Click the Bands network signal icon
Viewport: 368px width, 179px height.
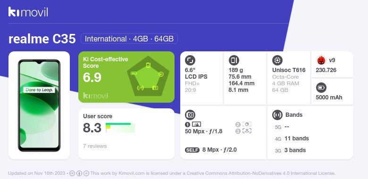277,115
